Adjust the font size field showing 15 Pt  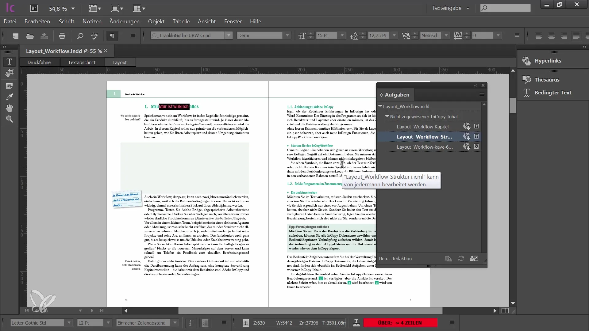click(x=328, y=36)
